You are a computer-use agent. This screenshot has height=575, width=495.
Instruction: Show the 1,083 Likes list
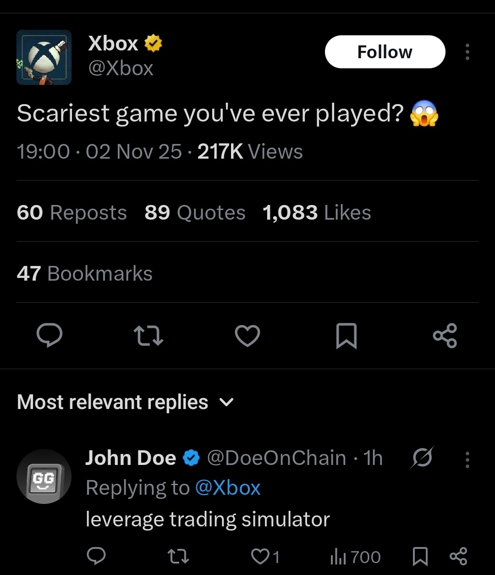(317, 213)
